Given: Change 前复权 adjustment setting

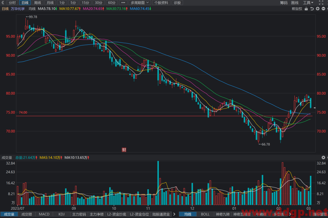Looking at the screenshot, I should pyautogui.click(x=297, y=9).
